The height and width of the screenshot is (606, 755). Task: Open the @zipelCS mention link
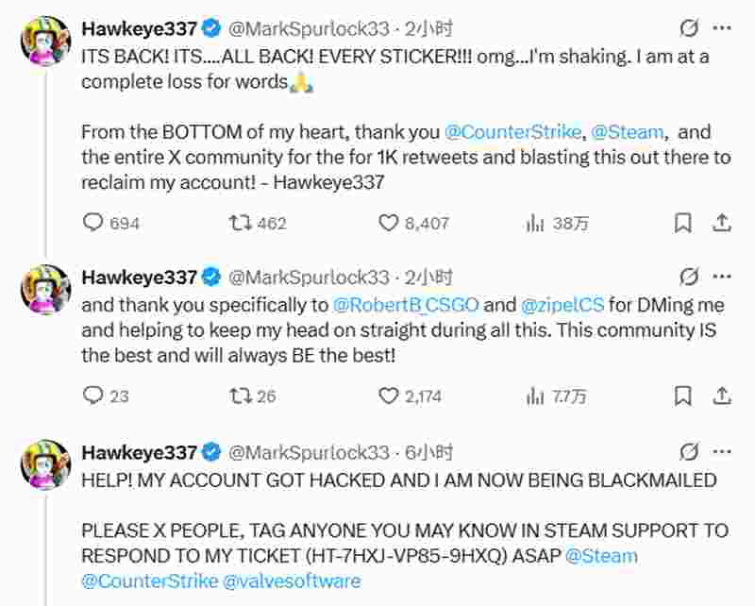point(564,305)
